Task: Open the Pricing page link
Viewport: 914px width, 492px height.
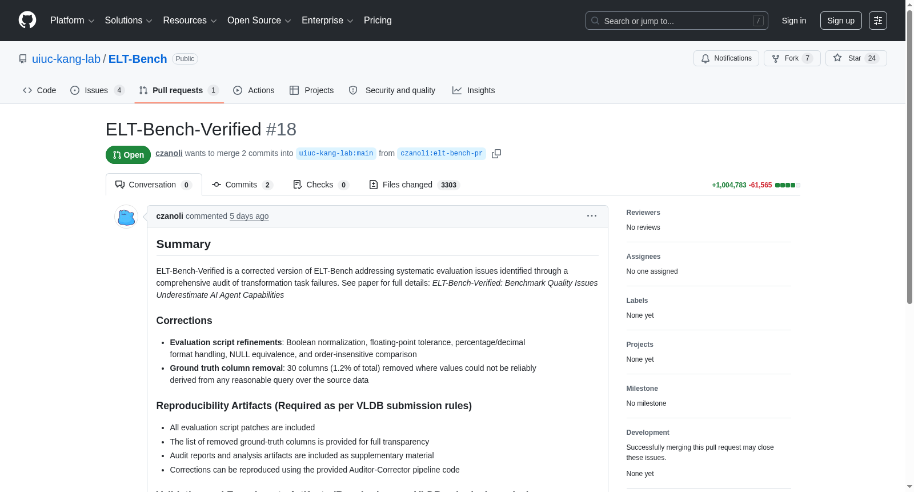Action: (378, 21)
